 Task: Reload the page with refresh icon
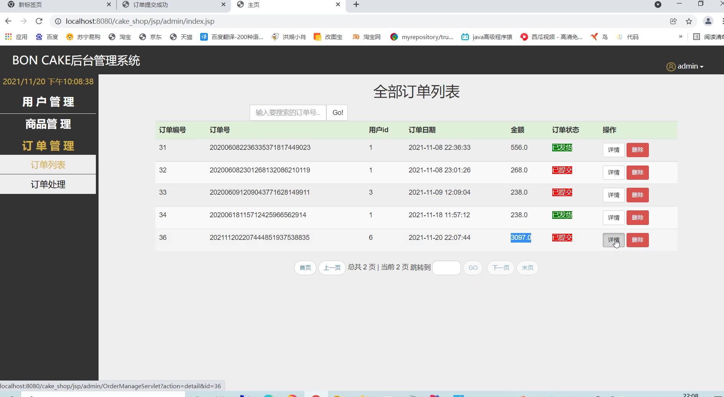(x=39, y=21)
